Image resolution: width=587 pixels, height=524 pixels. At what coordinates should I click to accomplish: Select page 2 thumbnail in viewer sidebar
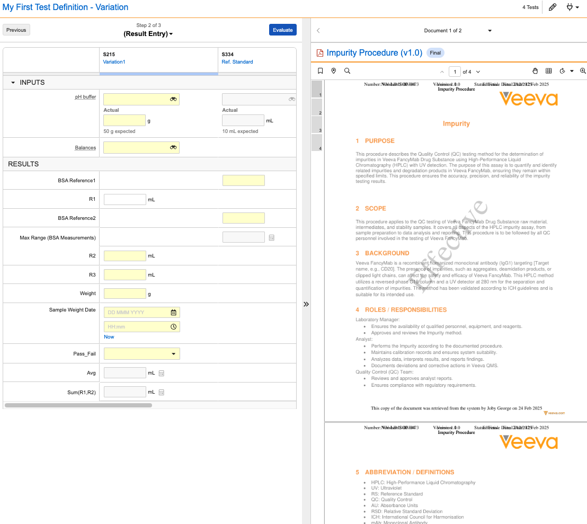(317, 107)
